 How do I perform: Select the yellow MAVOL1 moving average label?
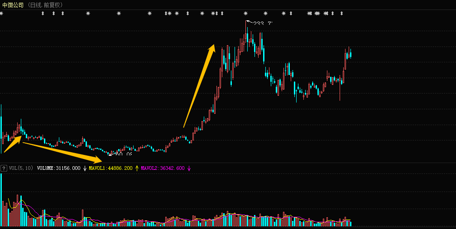coord(110,168)
